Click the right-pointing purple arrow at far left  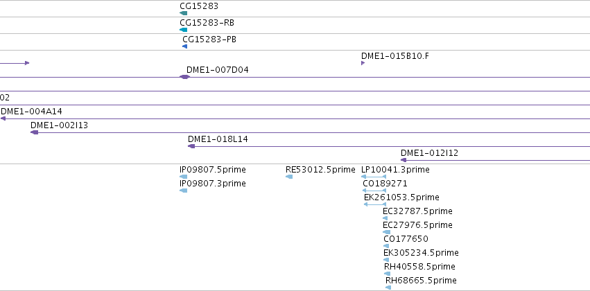[x=15, y=63]
